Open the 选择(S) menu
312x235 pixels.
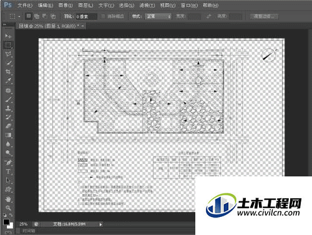coord(127,5)
